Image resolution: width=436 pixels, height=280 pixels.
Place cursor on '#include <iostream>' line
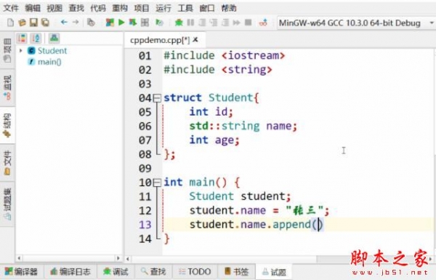coord(224,55)
